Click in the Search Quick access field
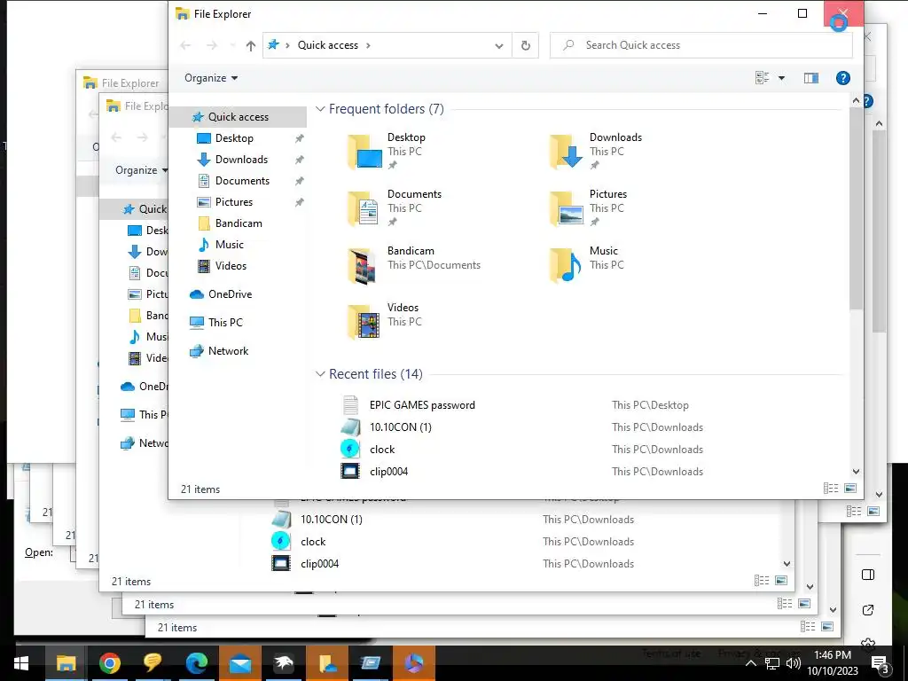Viewport: 908px width, 681px height. (x=701, y=45)
